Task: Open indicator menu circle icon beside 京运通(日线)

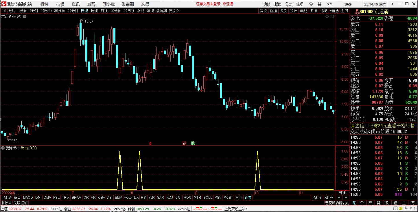Action: [25, 16]
